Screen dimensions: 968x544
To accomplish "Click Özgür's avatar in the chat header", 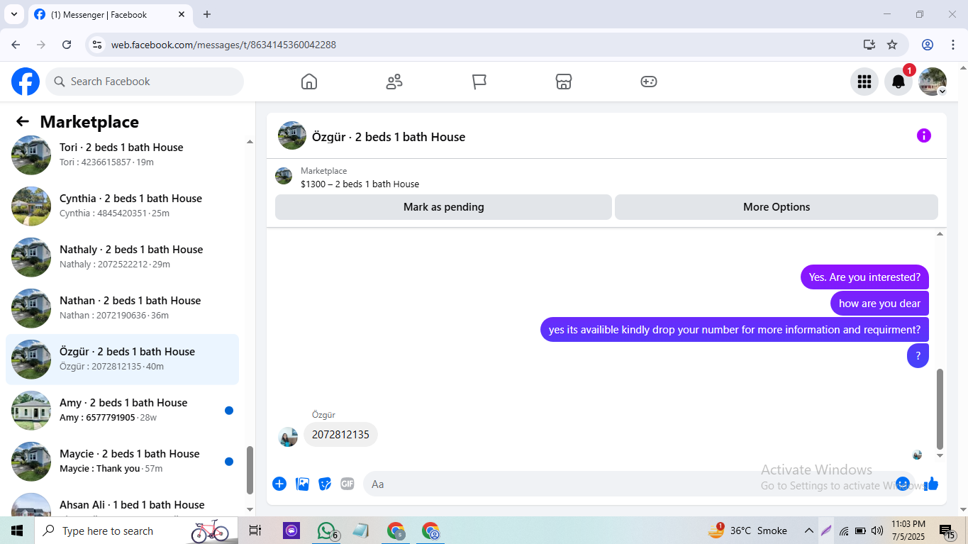I will tap(292, 135).
